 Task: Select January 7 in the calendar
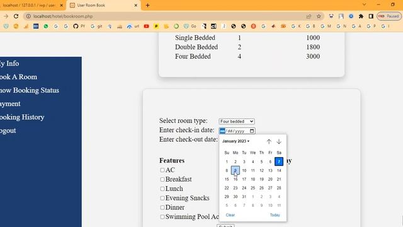[x=279, y=161]
